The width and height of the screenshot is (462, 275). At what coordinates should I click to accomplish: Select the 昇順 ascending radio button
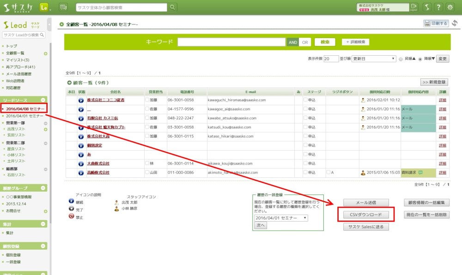[x=401, y=59]
